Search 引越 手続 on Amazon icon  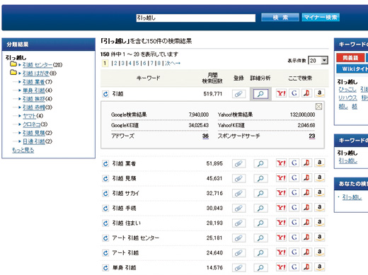(320, 208)
